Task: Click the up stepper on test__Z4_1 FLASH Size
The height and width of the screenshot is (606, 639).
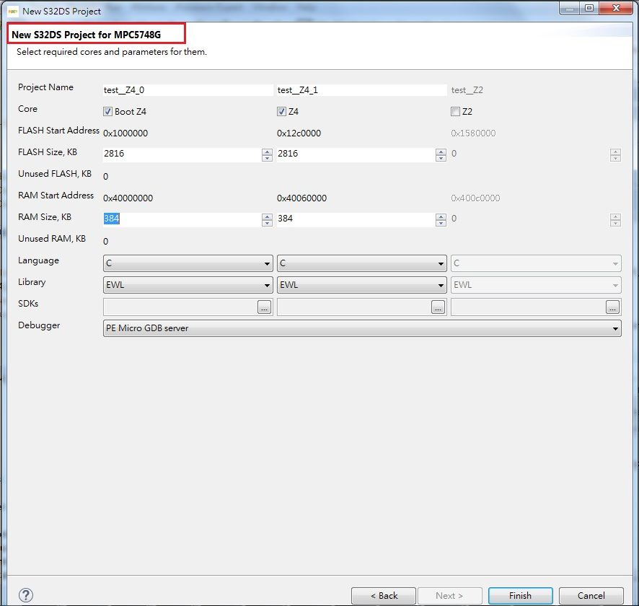Action: [x=441, y=151]
